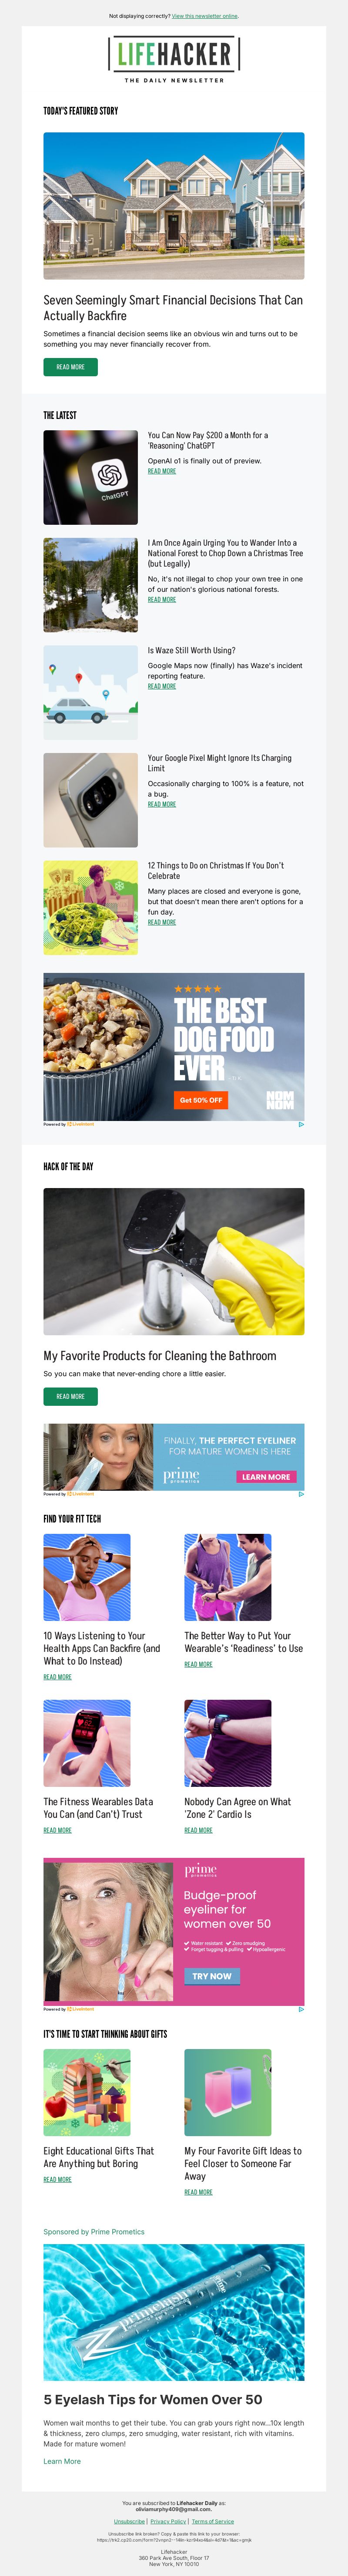Click Read More under Seven Seemingly Smart Financial Decisions
The image size is (348, 2576).
(x=70, y=367)
